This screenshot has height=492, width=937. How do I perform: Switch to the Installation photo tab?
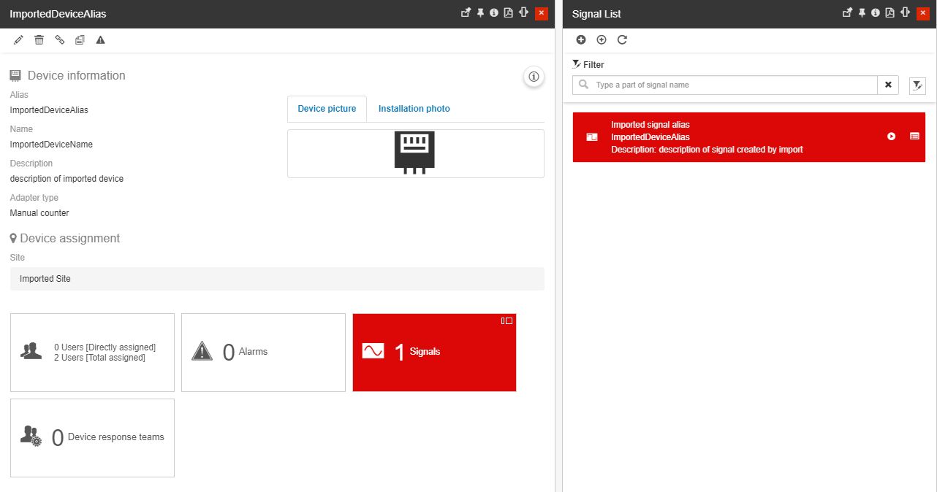click(x=414, y=109)
